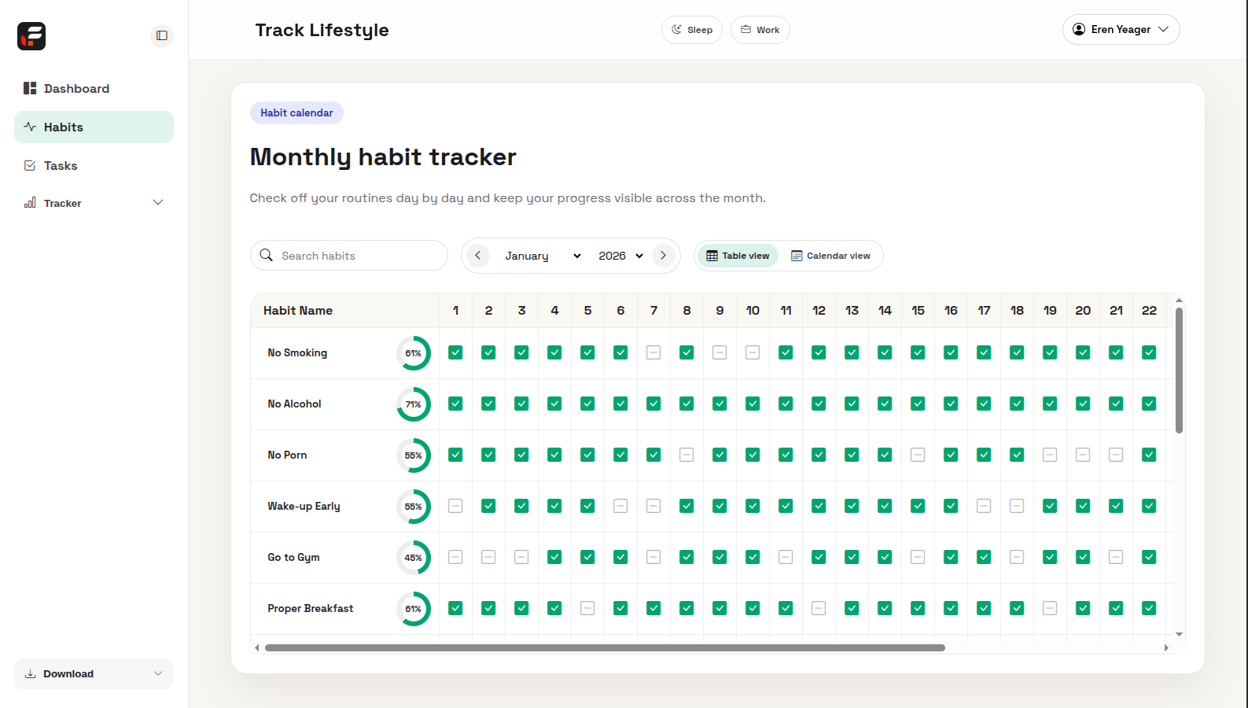Screen dimensions: 1248x708
Task: Go to Tasks in the sidebar
Action: (x=94, y=166)
